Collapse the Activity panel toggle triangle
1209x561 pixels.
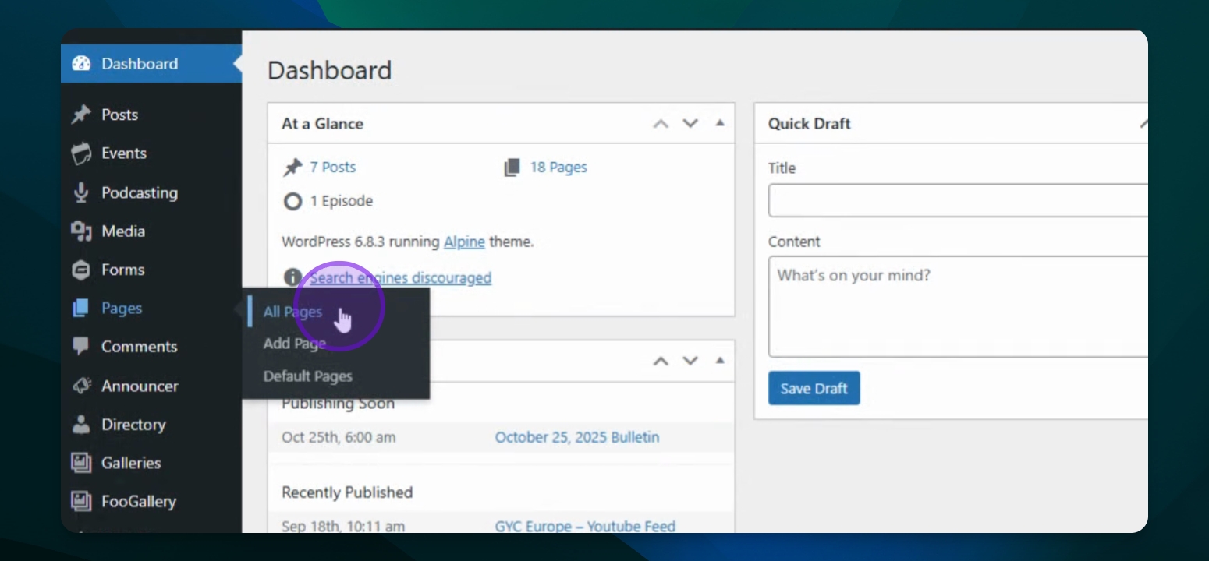pos(719,360)
